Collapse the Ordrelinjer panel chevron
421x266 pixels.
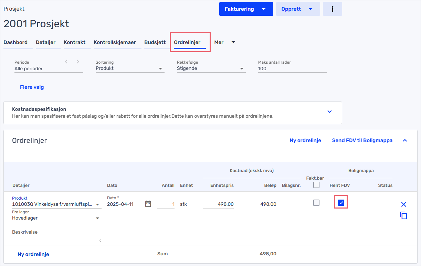pos(405,140)
